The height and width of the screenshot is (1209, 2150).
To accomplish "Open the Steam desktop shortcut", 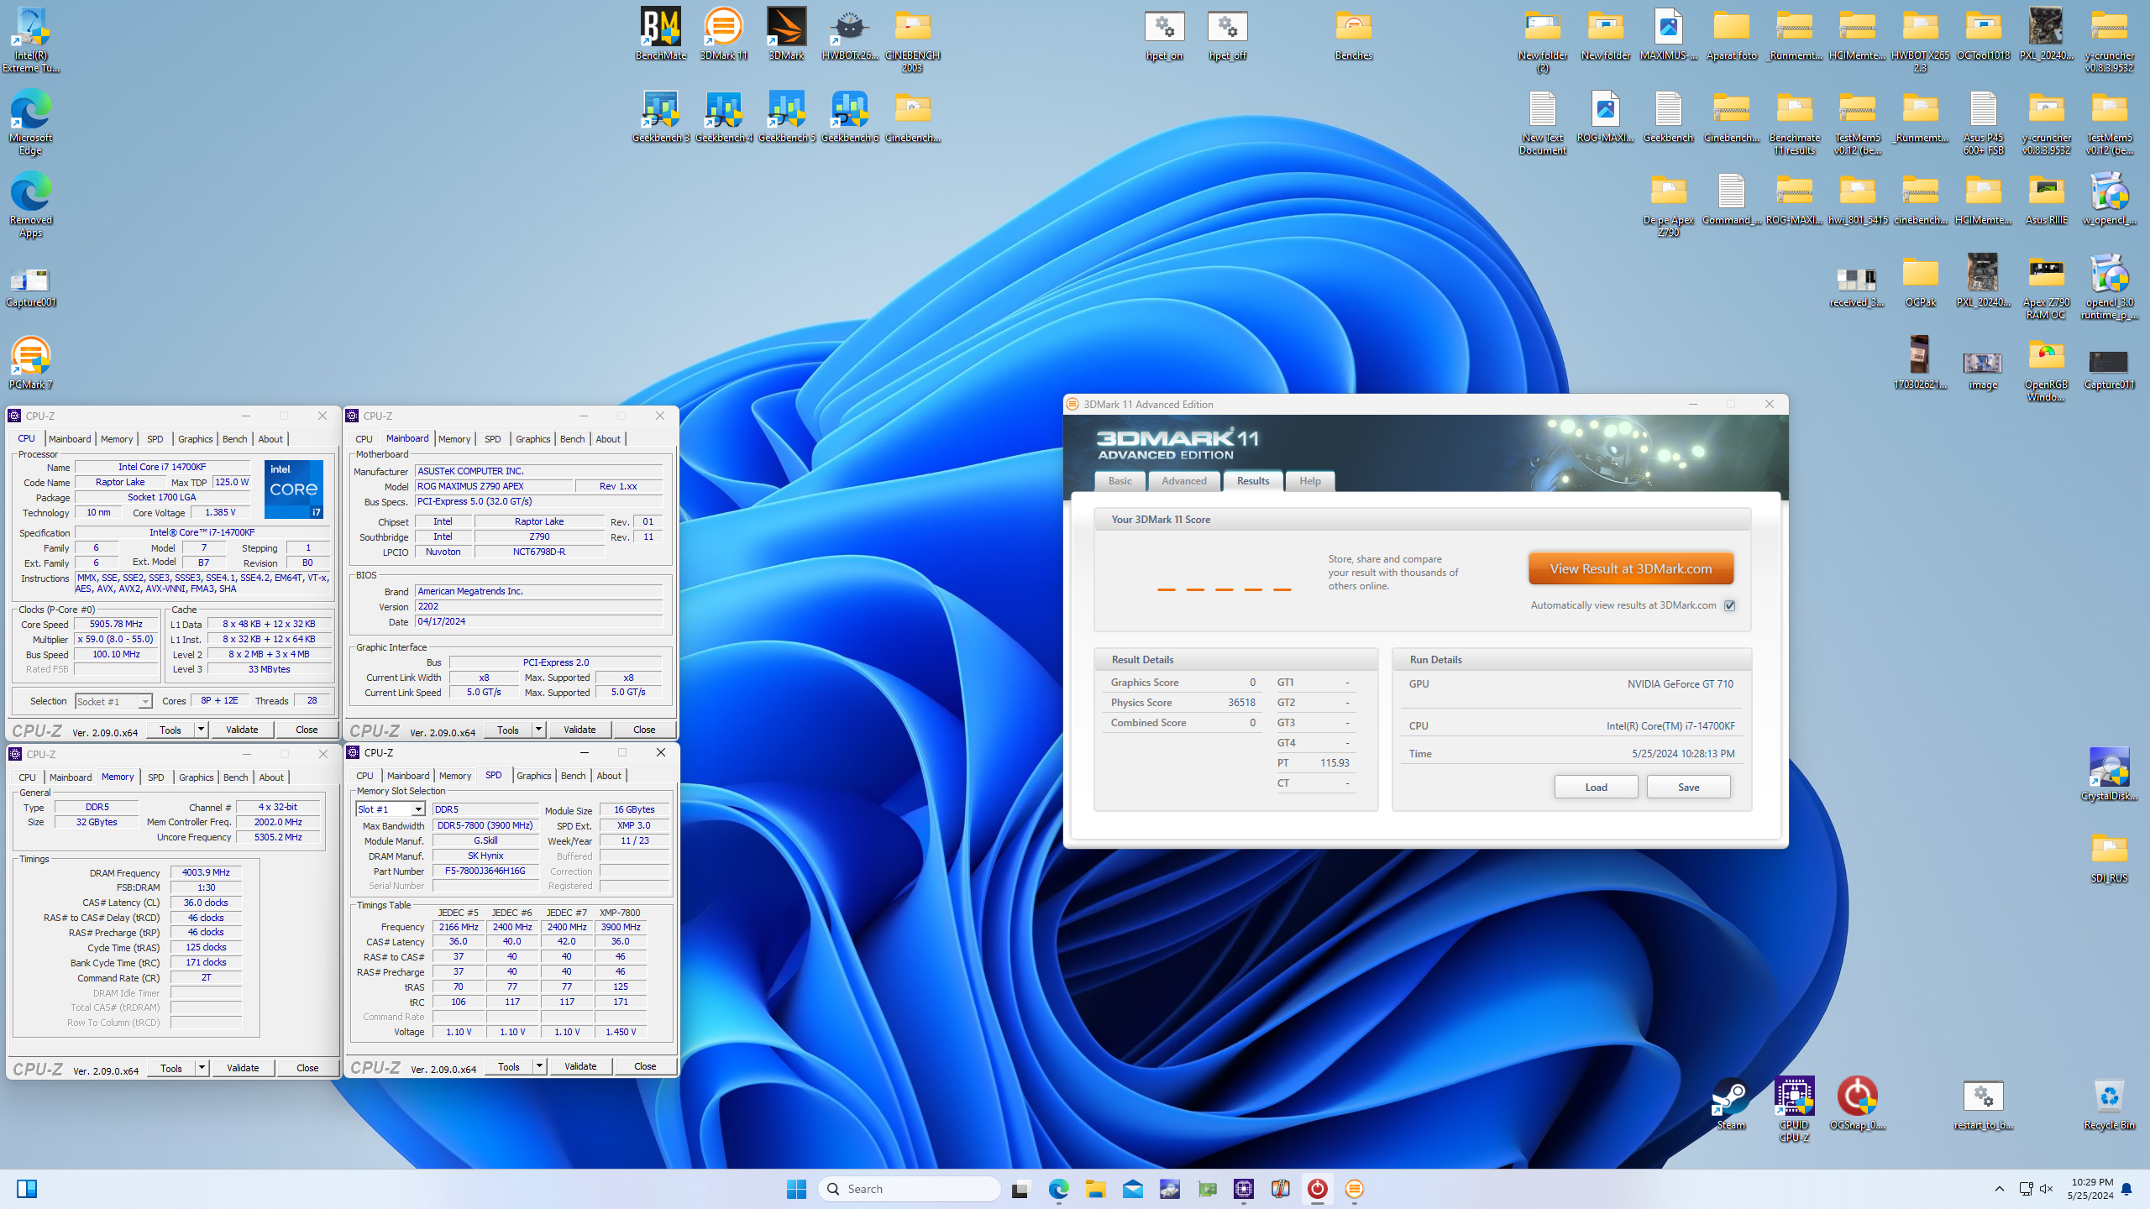I will click(x=1731, y=1104).
